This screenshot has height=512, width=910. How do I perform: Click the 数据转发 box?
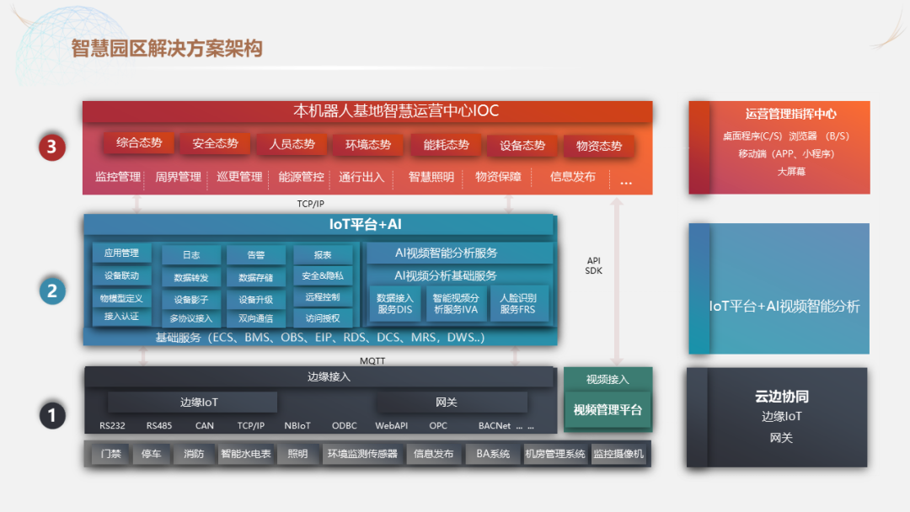pos(191,278)
